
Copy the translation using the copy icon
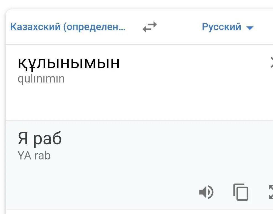coord(241,192)
